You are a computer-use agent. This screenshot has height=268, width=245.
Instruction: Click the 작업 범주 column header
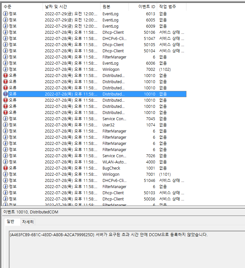171,6
